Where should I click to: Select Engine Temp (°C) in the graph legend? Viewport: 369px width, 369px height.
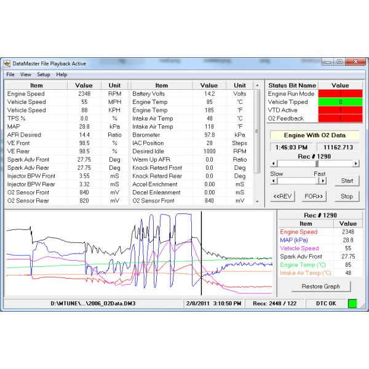point(303,265)
